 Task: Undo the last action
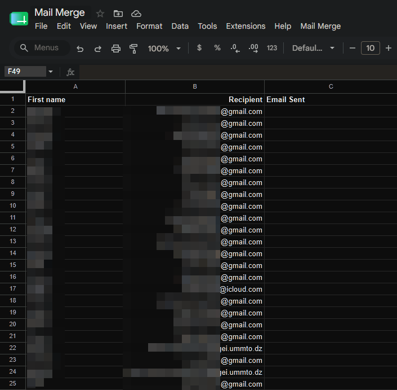(x=80, y=48)
